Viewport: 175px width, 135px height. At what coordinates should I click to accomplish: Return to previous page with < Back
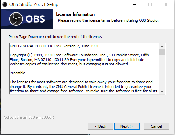101,126
